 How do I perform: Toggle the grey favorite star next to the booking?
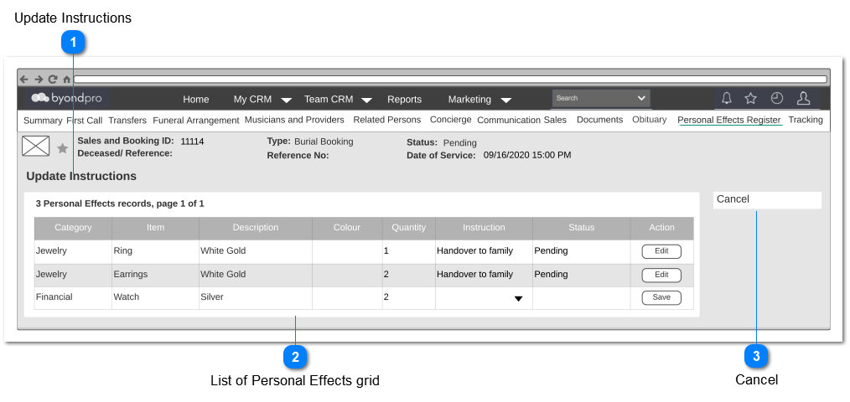[63, 148]
